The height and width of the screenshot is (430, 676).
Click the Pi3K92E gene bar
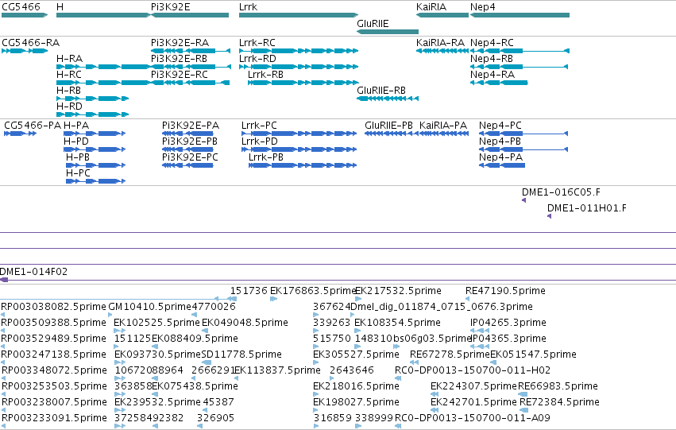190,15
